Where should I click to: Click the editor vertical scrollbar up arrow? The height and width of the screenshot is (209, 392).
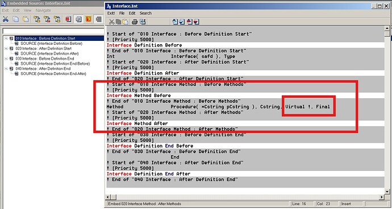[387, 28]
